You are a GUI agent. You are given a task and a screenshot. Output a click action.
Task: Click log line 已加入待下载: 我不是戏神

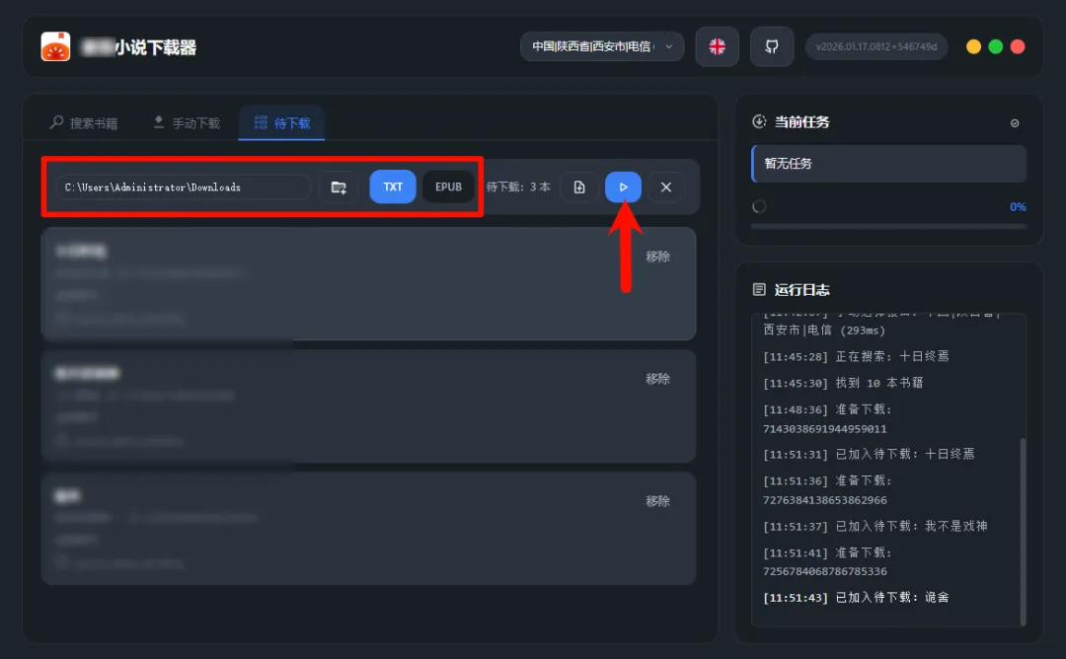click(875, 526)
